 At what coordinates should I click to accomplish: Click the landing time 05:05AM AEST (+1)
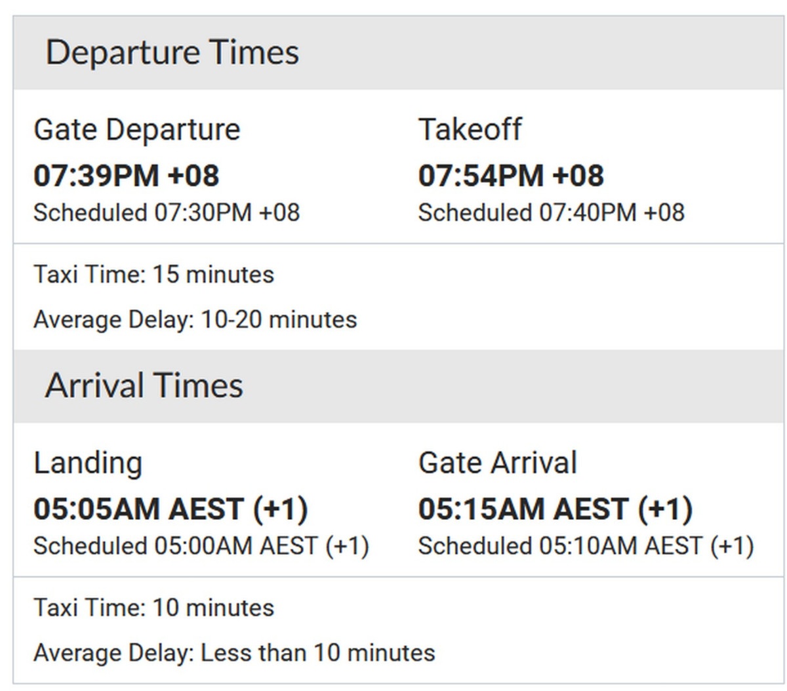point(171,509)
